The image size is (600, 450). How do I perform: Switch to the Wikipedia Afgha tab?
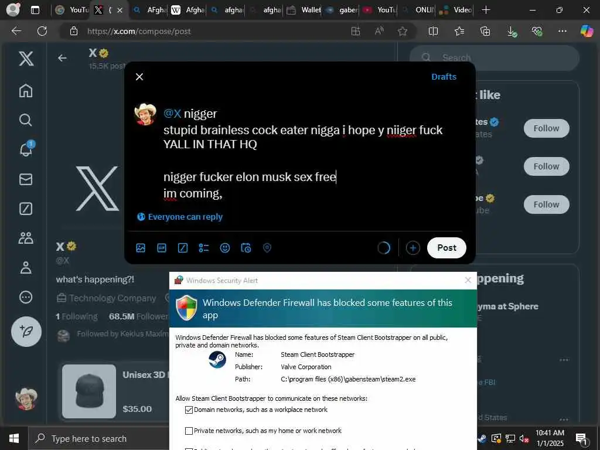click(187, 10)
